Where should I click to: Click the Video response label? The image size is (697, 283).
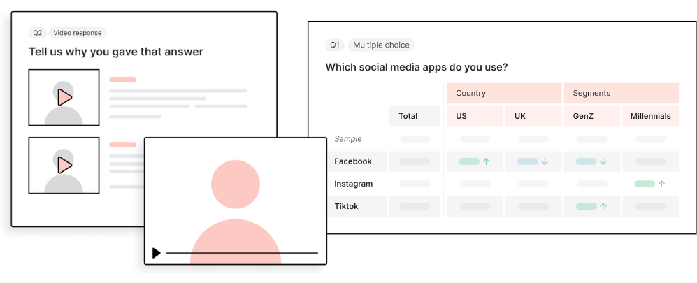tap(77, 33)
